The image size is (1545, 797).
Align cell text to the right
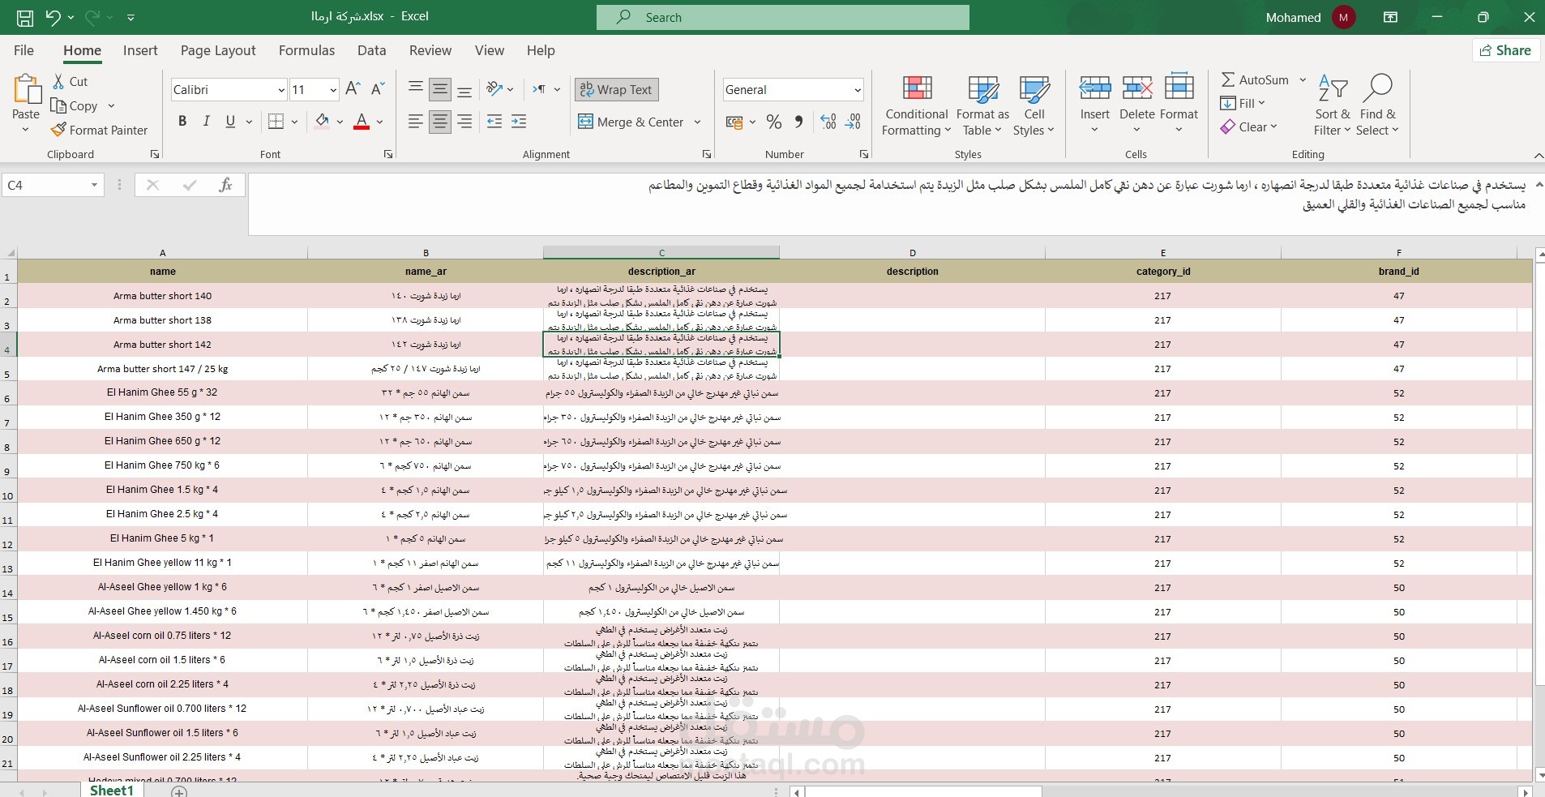tap(464, 122)
